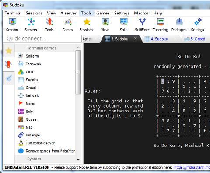Image resolution: width=210 pixels, height=173 pixels.
Task: Click the Split terminal icon
Action: click(123, 25)
